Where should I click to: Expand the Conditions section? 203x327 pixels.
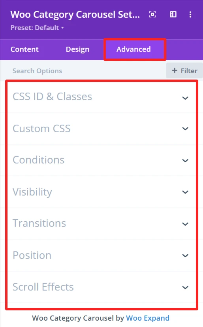(101, 160)
